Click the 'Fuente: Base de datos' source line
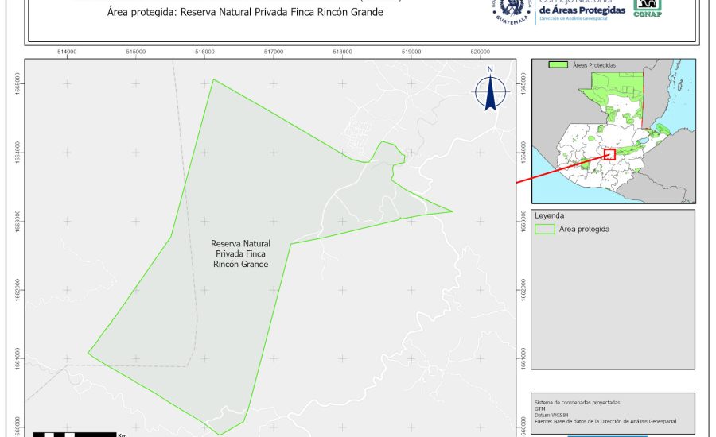This screenshot has width=716, height=437. 604,420
